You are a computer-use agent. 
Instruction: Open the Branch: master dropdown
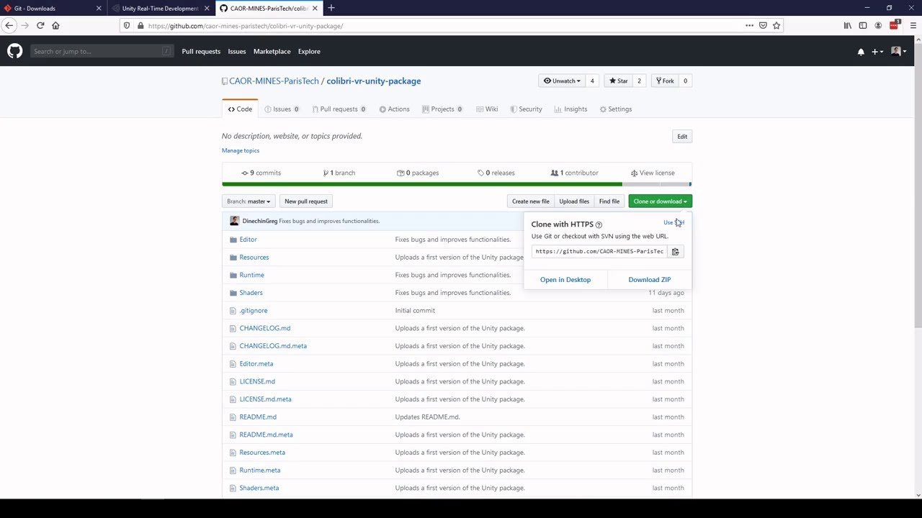[248, 201]
